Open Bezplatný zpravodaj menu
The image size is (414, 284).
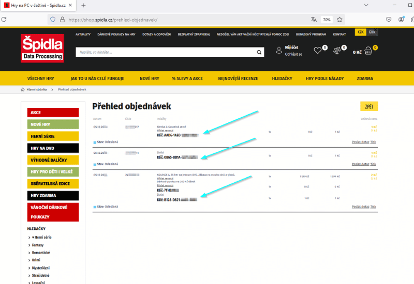coord(194,34)
